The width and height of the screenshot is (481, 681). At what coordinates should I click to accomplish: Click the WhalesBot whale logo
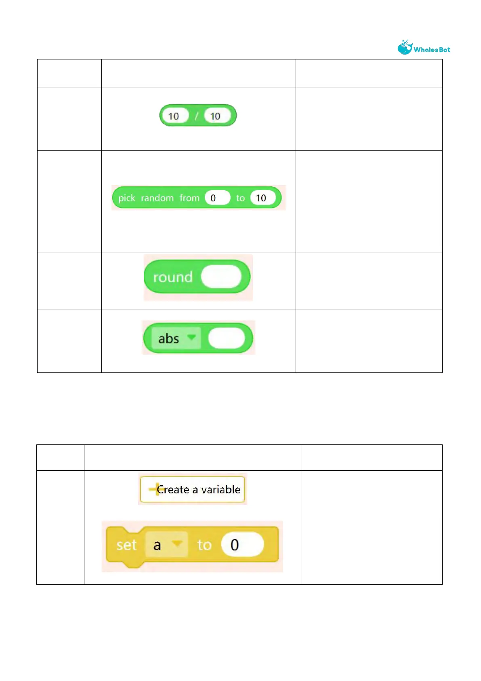tap(405, 48)
